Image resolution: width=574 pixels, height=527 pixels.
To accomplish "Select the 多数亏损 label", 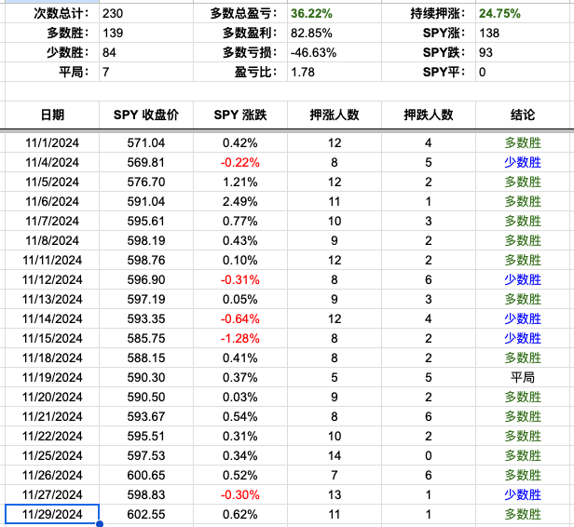I will click(250, 53).
